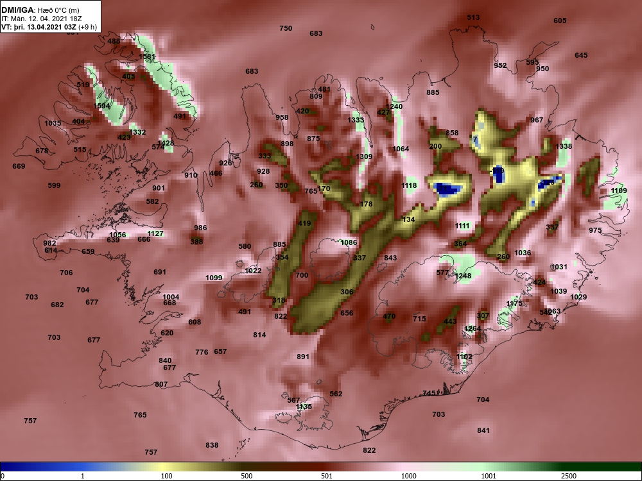Click the legend label "501"
The image size is (642, 481).
click(327, 476)
